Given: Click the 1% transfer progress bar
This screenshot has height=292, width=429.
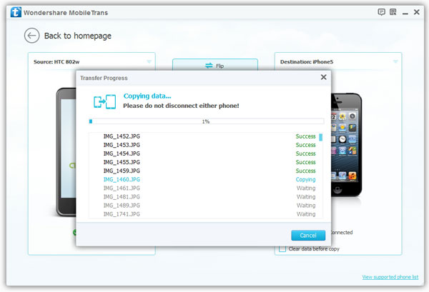Looking at the screenshot, I should point(207,121).
